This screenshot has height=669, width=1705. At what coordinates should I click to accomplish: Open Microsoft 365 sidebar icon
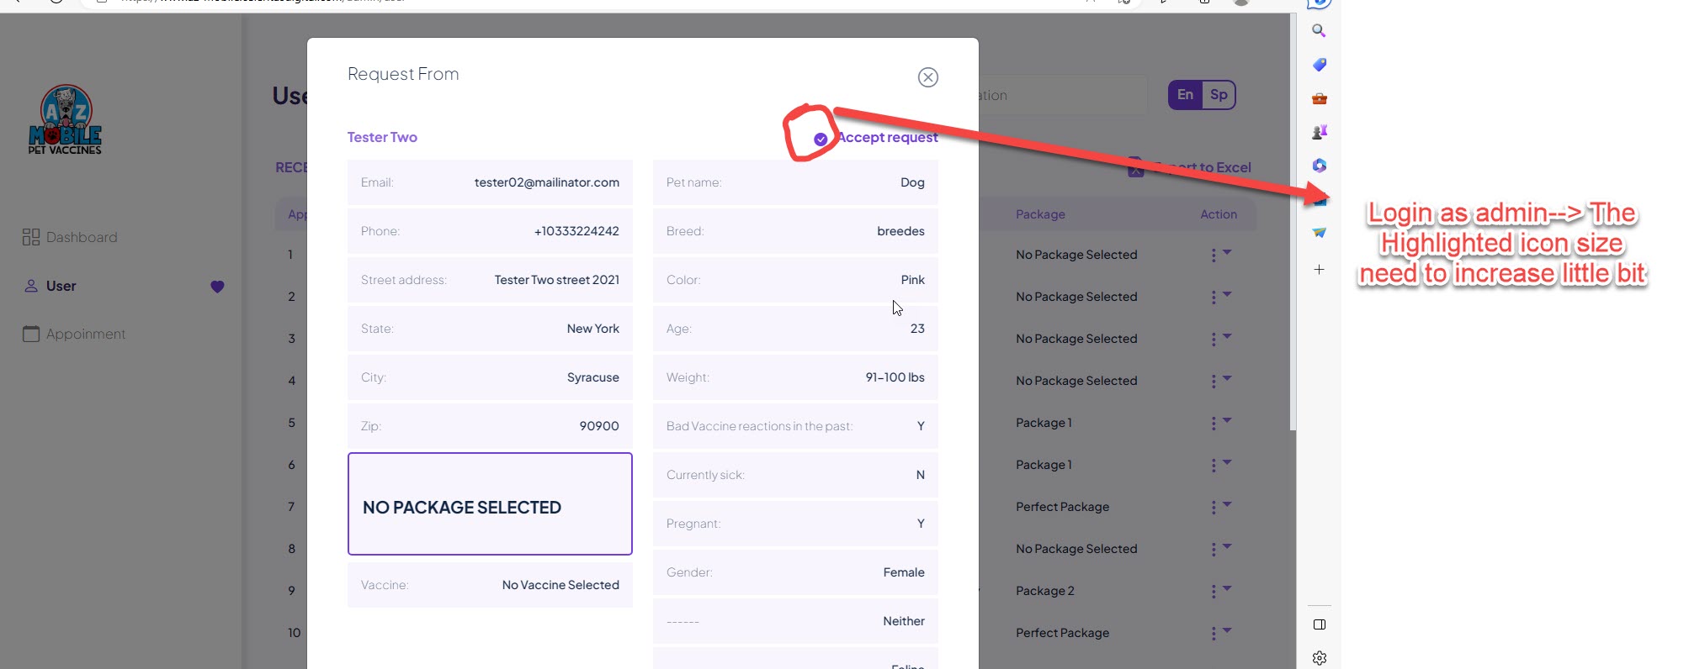[1319, 166]
